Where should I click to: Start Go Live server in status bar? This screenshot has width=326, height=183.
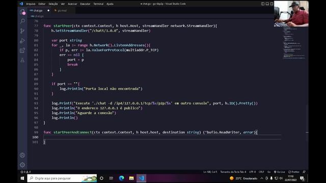pyautogui.click(x=280, y=172)
